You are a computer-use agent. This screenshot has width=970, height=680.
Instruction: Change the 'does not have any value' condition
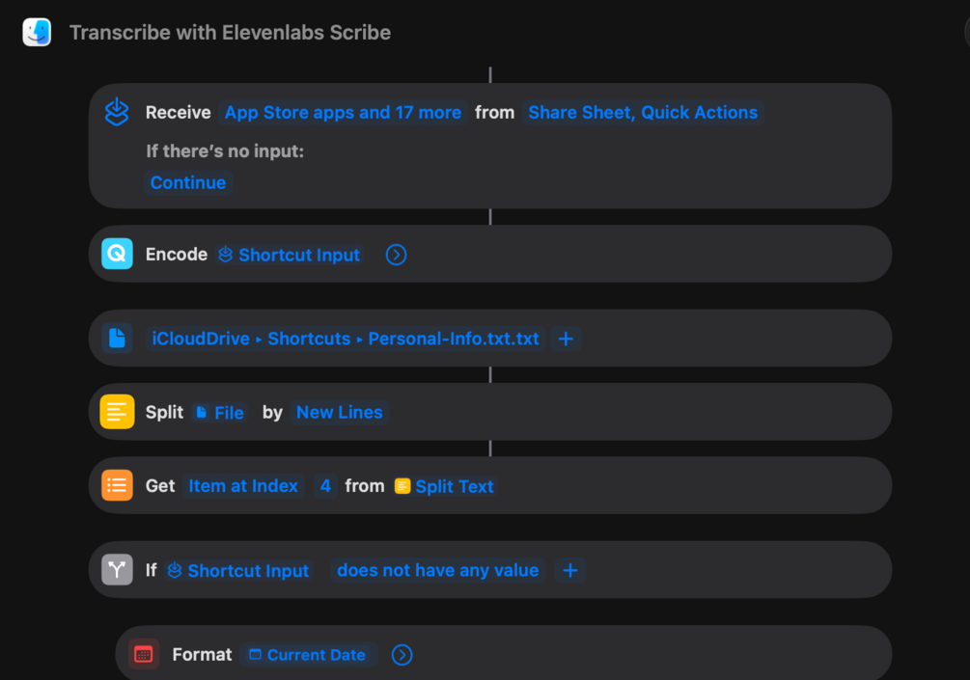(437, 570)
